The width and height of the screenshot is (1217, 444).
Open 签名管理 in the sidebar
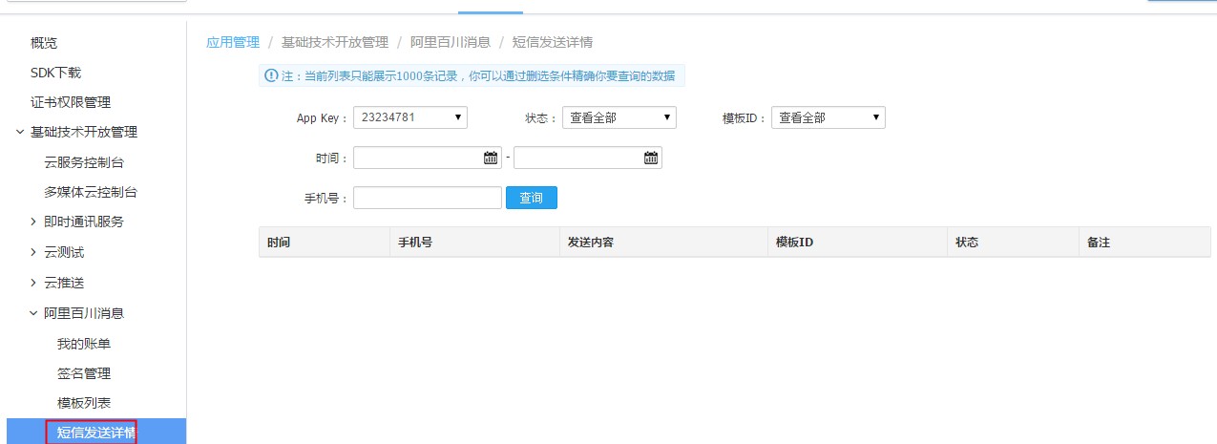point(84,373)
